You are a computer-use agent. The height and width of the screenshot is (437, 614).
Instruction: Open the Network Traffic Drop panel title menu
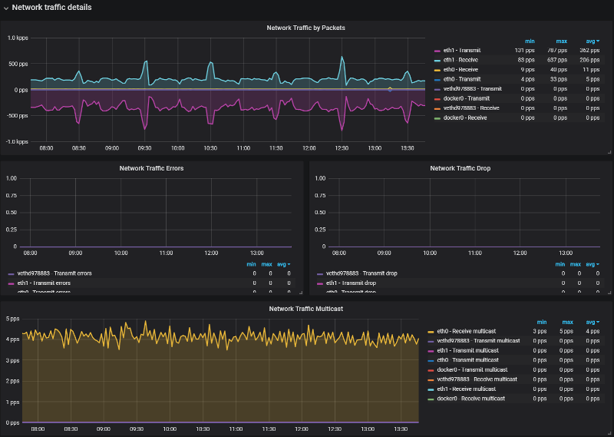[460, 167]
